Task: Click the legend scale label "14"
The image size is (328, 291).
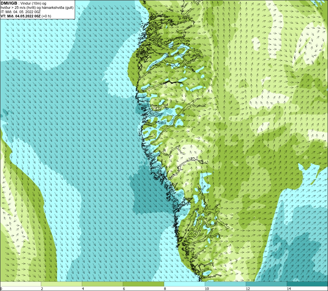Action: tap(289, 289)
